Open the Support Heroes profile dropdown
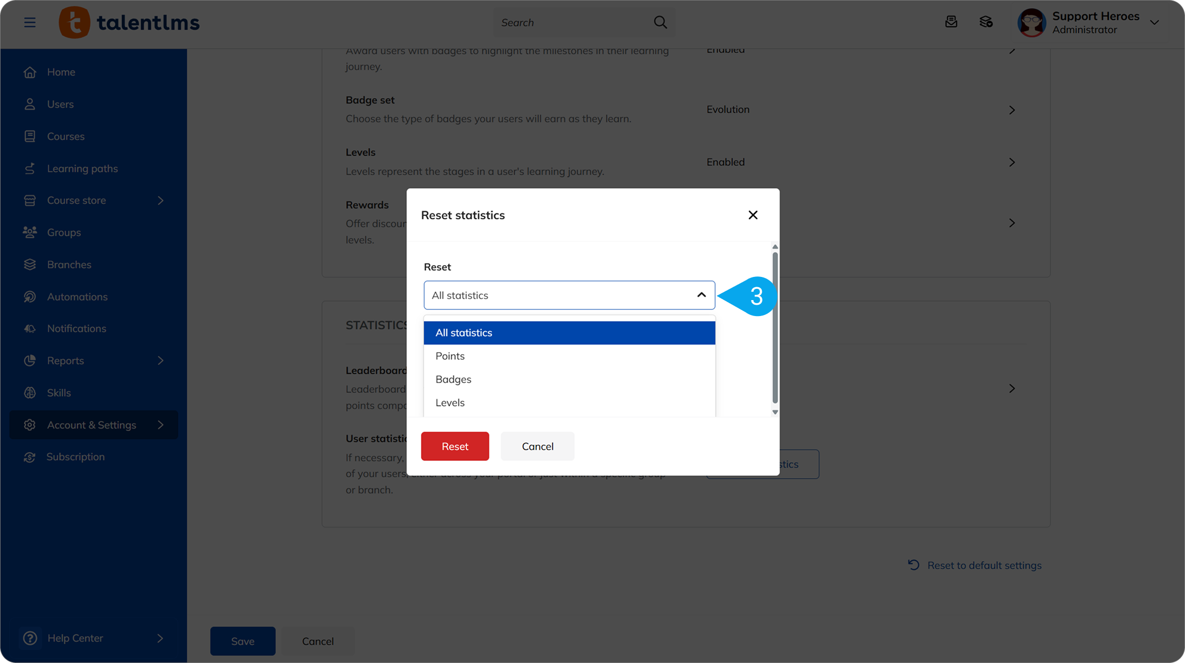 tap(1154, 22)
